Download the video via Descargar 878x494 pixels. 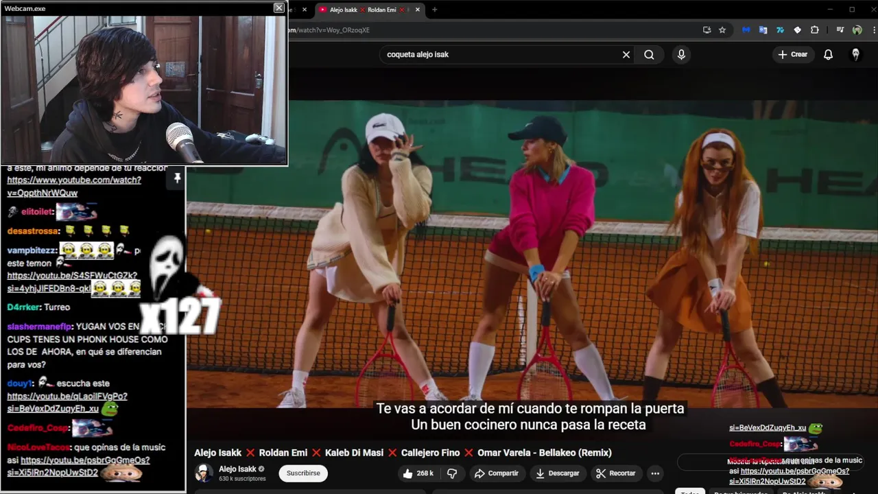558,473
